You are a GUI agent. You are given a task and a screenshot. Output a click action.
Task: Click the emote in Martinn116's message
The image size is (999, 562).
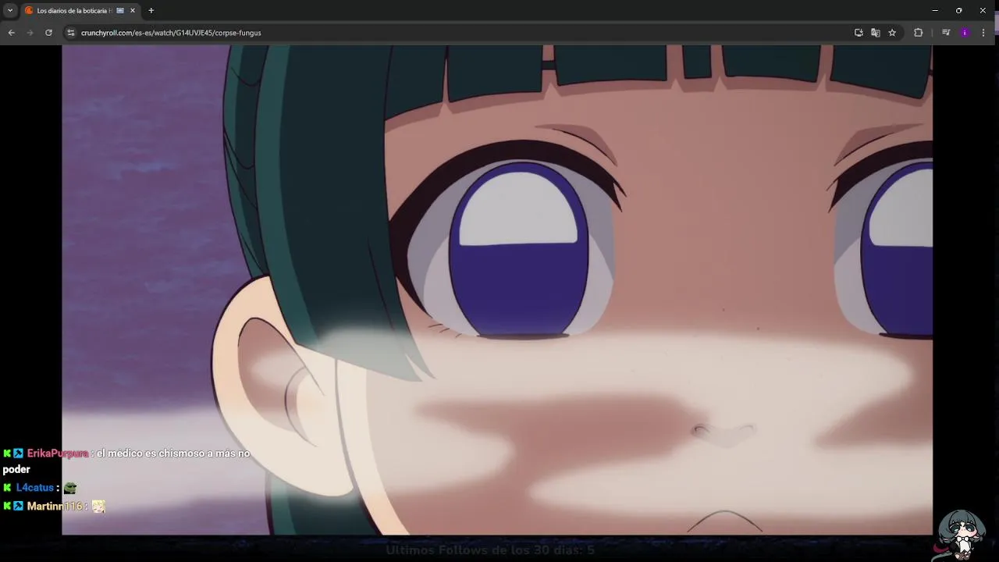coord(98,507)
